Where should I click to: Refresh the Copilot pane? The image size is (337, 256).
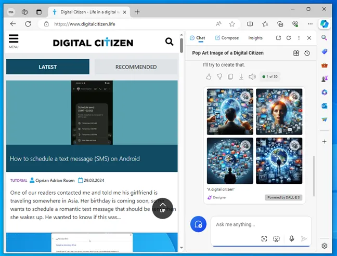pos(289,38)
